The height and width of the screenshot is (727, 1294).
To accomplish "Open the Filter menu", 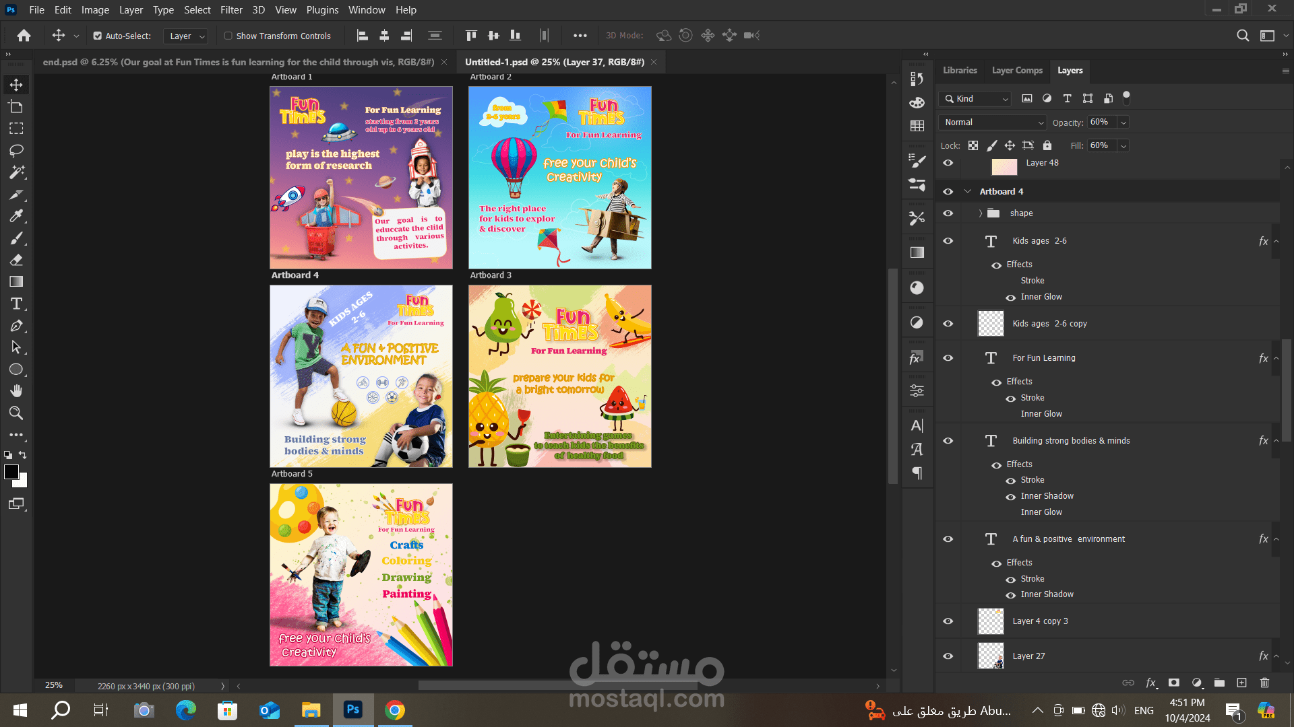I will tap(231, 10).
